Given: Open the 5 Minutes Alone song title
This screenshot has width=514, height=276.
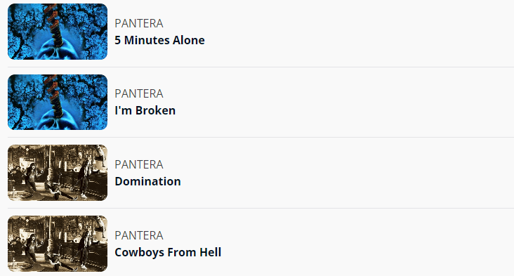Looking at the screenshot, I should 159,40.
